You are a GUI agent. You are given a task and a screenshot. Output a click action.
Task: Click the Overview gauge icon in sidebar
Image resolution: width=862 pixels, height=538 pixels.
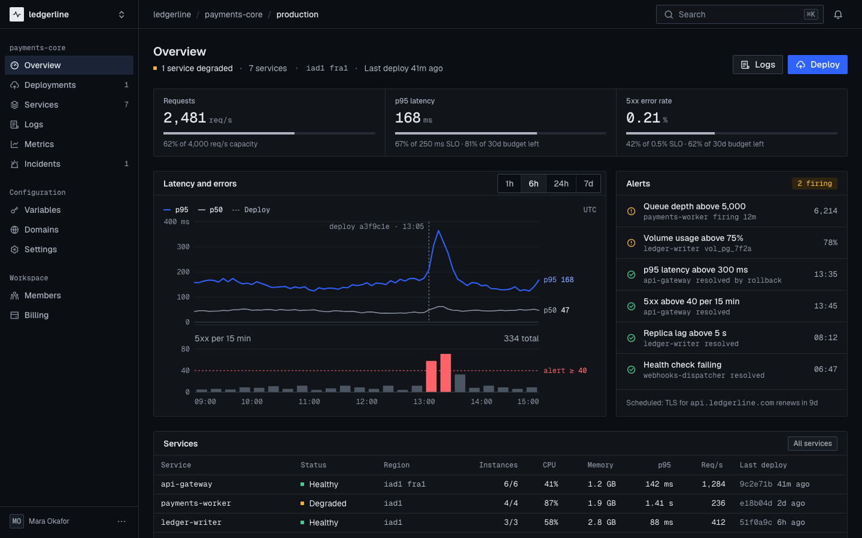(14, 65)
